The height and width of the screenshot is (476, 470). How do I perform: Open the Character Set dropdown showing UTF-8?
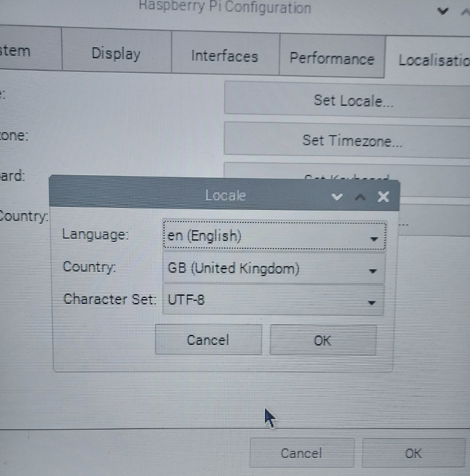click(x=273, y=300)
